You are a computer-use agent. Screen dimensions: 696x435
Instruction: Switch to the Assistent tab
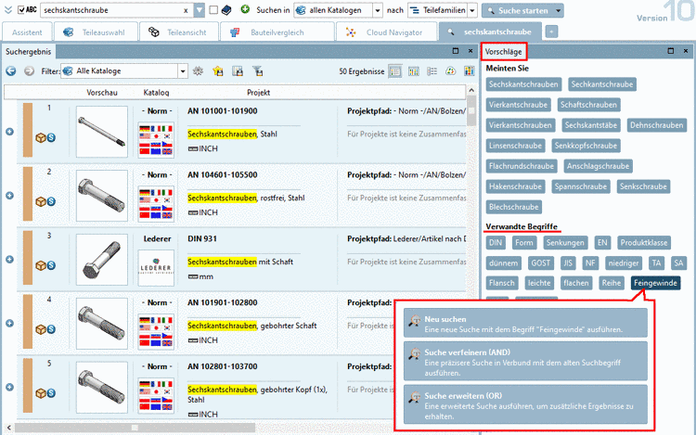27,32
